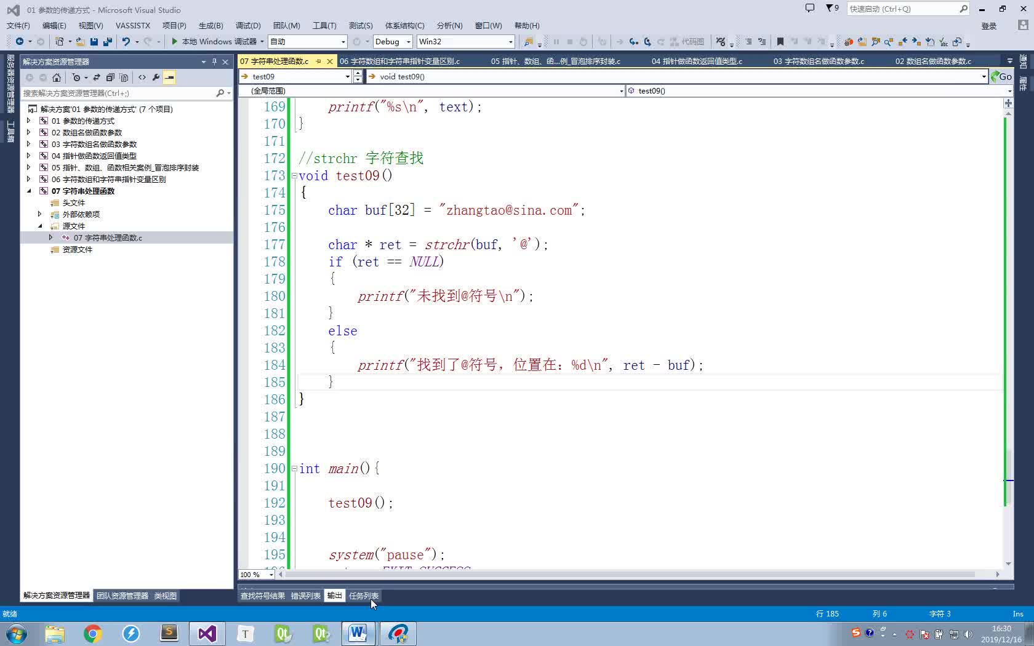Toggle the pin on the Solution Explorer panel
This screenshot has width=1034, height=646.
coord(214,62)
